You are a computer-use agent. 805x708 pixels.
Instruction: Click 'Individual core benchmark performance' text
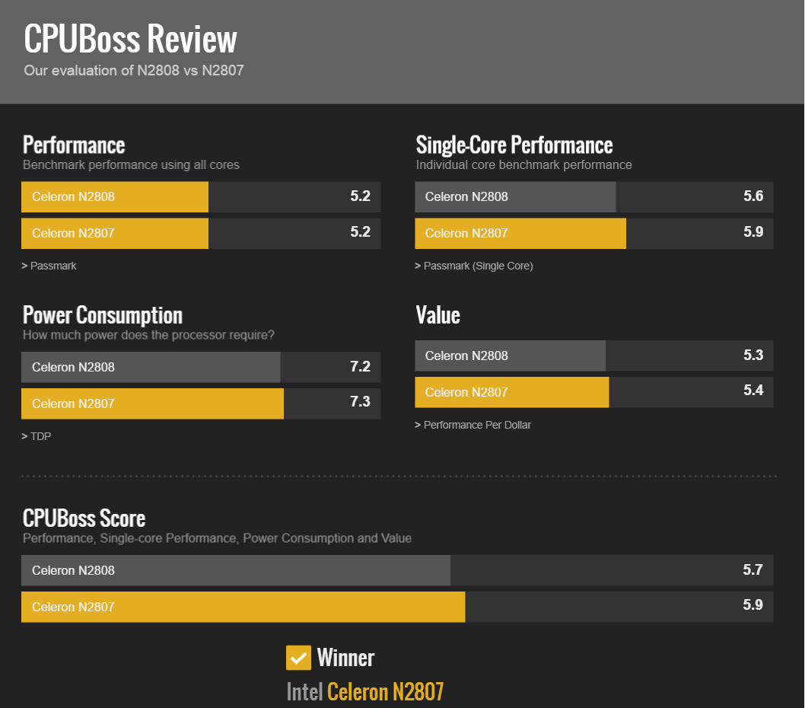pyautogui.click(x=523, y=165)
